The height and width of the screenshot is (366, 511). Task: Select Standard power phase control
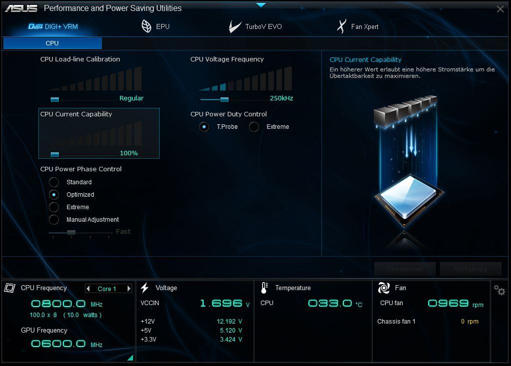(54, 182)
